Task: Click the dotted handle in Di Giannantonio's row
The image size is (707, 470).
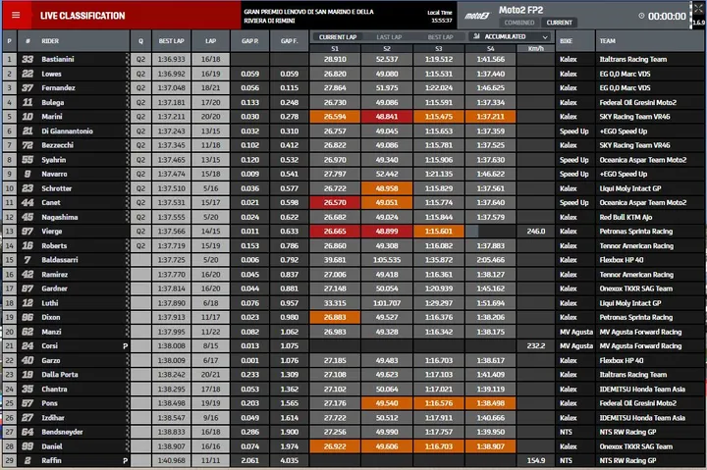Action: click(127, 131)
